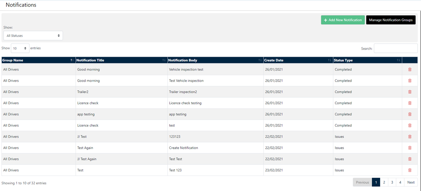Delete the 'app testing' notification
421x191 pixels.
point(410,114)
